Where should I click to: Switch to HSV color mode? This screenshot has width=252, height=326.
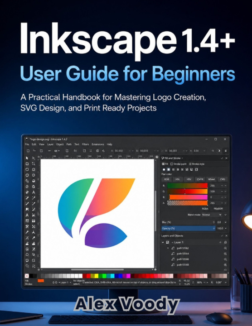pyautogui.click(x=189, y=179)
